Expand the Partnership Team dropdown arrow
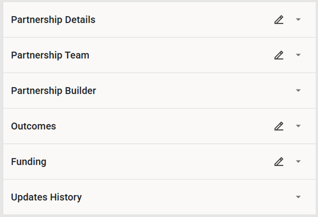This screenshot has width=318, height=217. pos(298,55)
